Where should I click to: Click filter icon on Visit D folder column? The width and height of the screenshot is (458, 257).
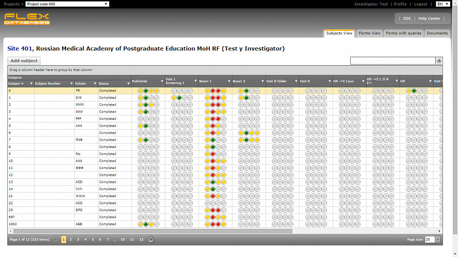click(x=296, y=81)
